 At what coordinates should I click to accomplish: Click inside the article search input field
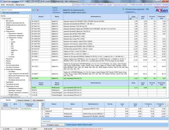click(x=16, y=10)
